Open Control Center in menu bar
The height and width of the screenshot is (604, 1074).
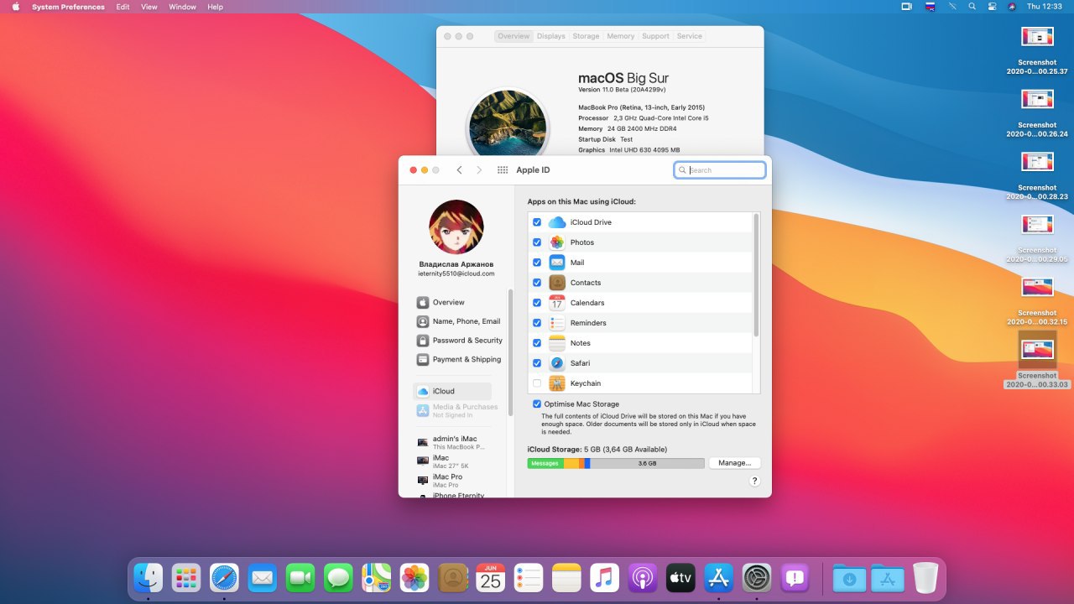point(992,6)
